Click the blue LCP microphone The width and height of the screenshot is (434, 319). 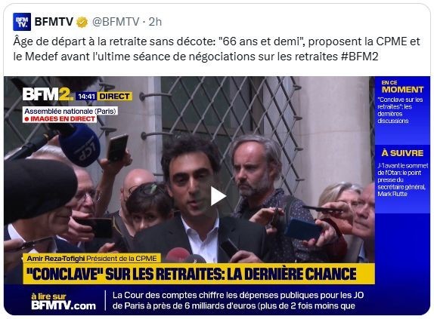pos(79,146)
